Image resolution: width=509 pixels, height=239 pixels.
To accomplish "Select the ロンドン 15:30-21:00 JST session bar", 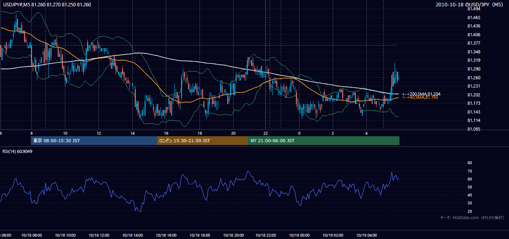I will (x=203, y=141).
